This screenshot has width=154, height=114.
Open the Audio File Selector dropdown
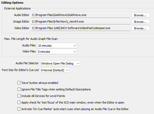[60, 63]
